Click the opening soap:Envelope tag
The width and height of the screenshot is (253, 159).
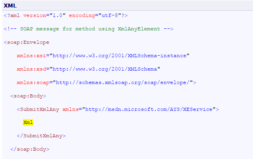[26, 42]
